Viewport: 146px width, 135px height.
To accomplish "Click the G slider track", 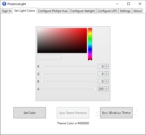I will pos(69,74).
